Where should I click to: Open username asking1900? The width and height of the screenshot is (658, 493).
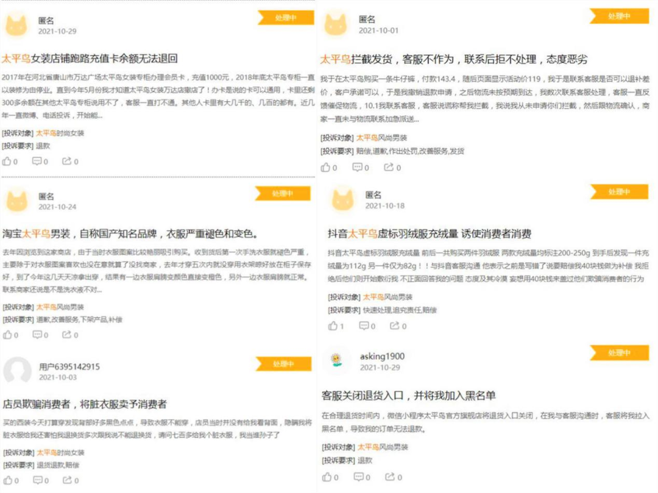click(x=382, y=356)
